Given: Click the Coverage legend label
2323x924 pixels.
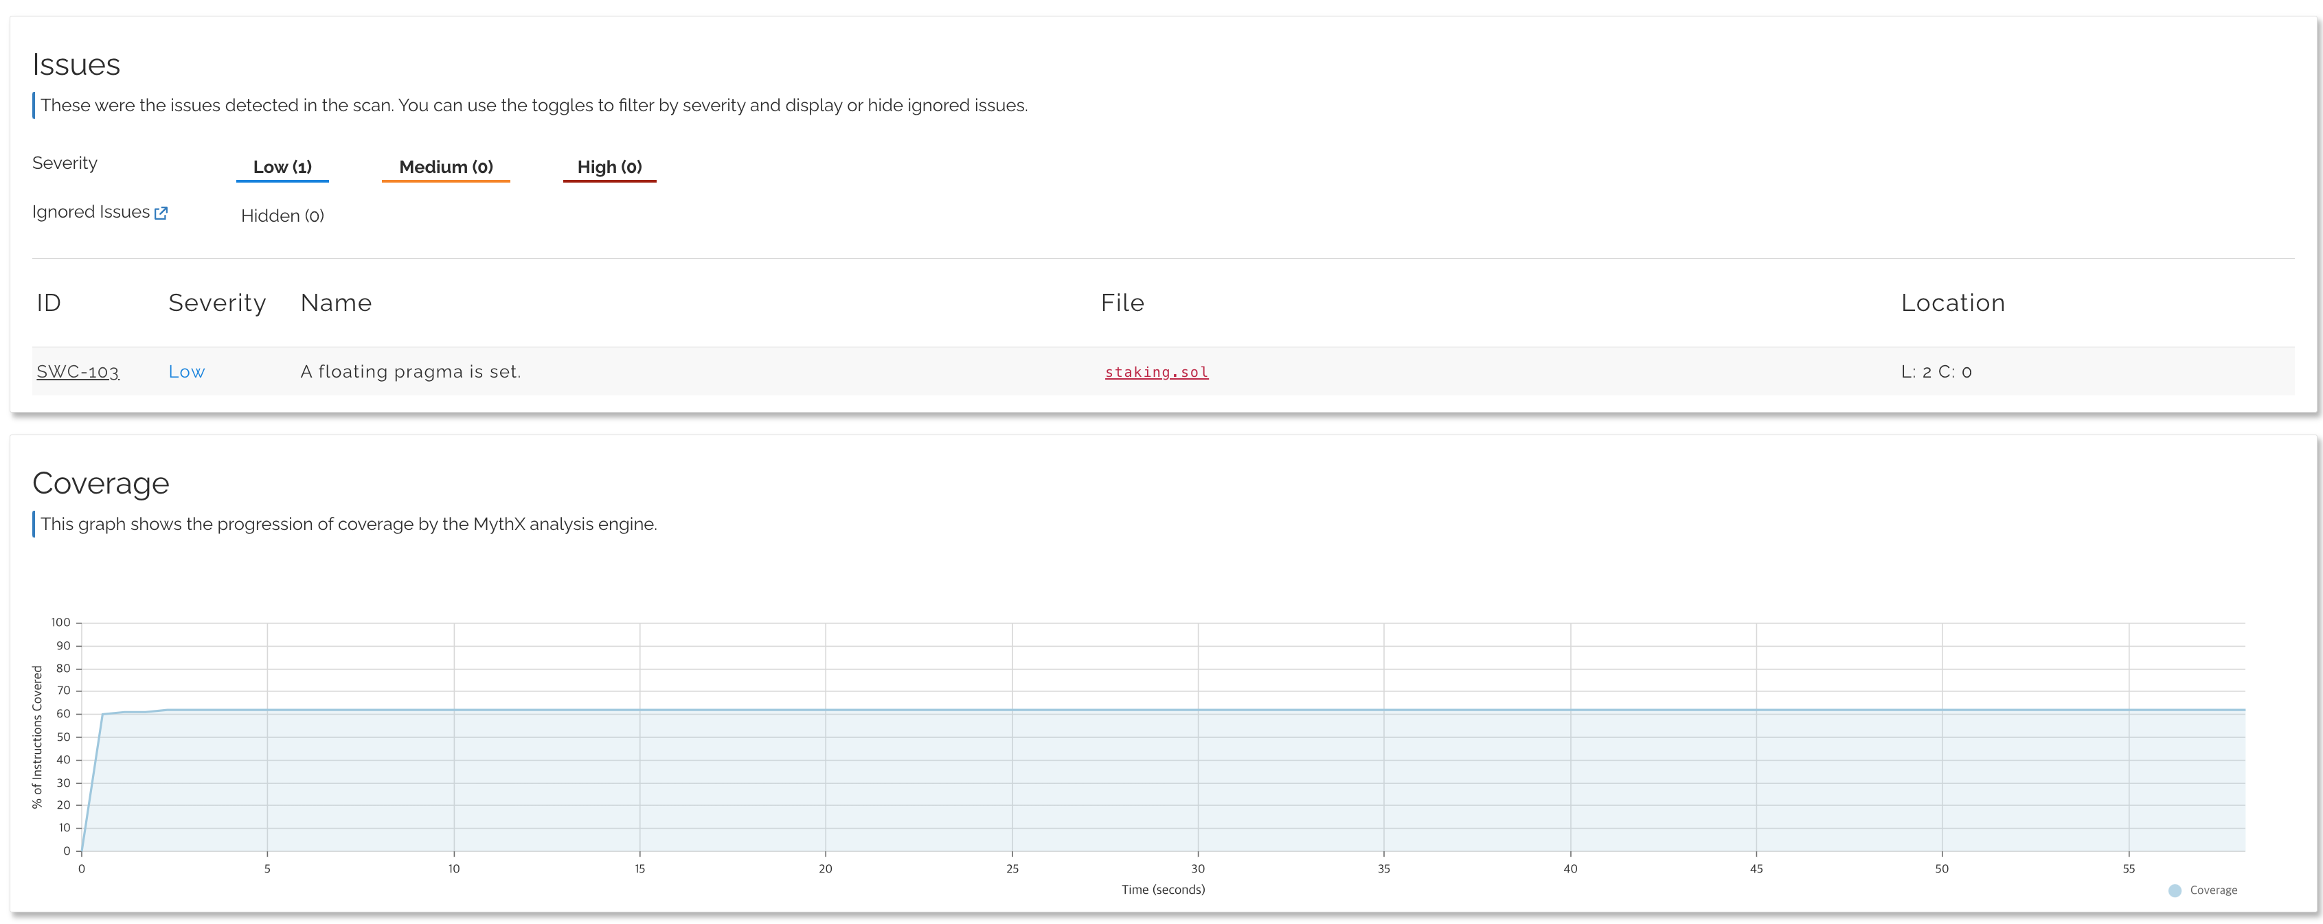Looking at the screenshot, I should tap(2213, 890).
